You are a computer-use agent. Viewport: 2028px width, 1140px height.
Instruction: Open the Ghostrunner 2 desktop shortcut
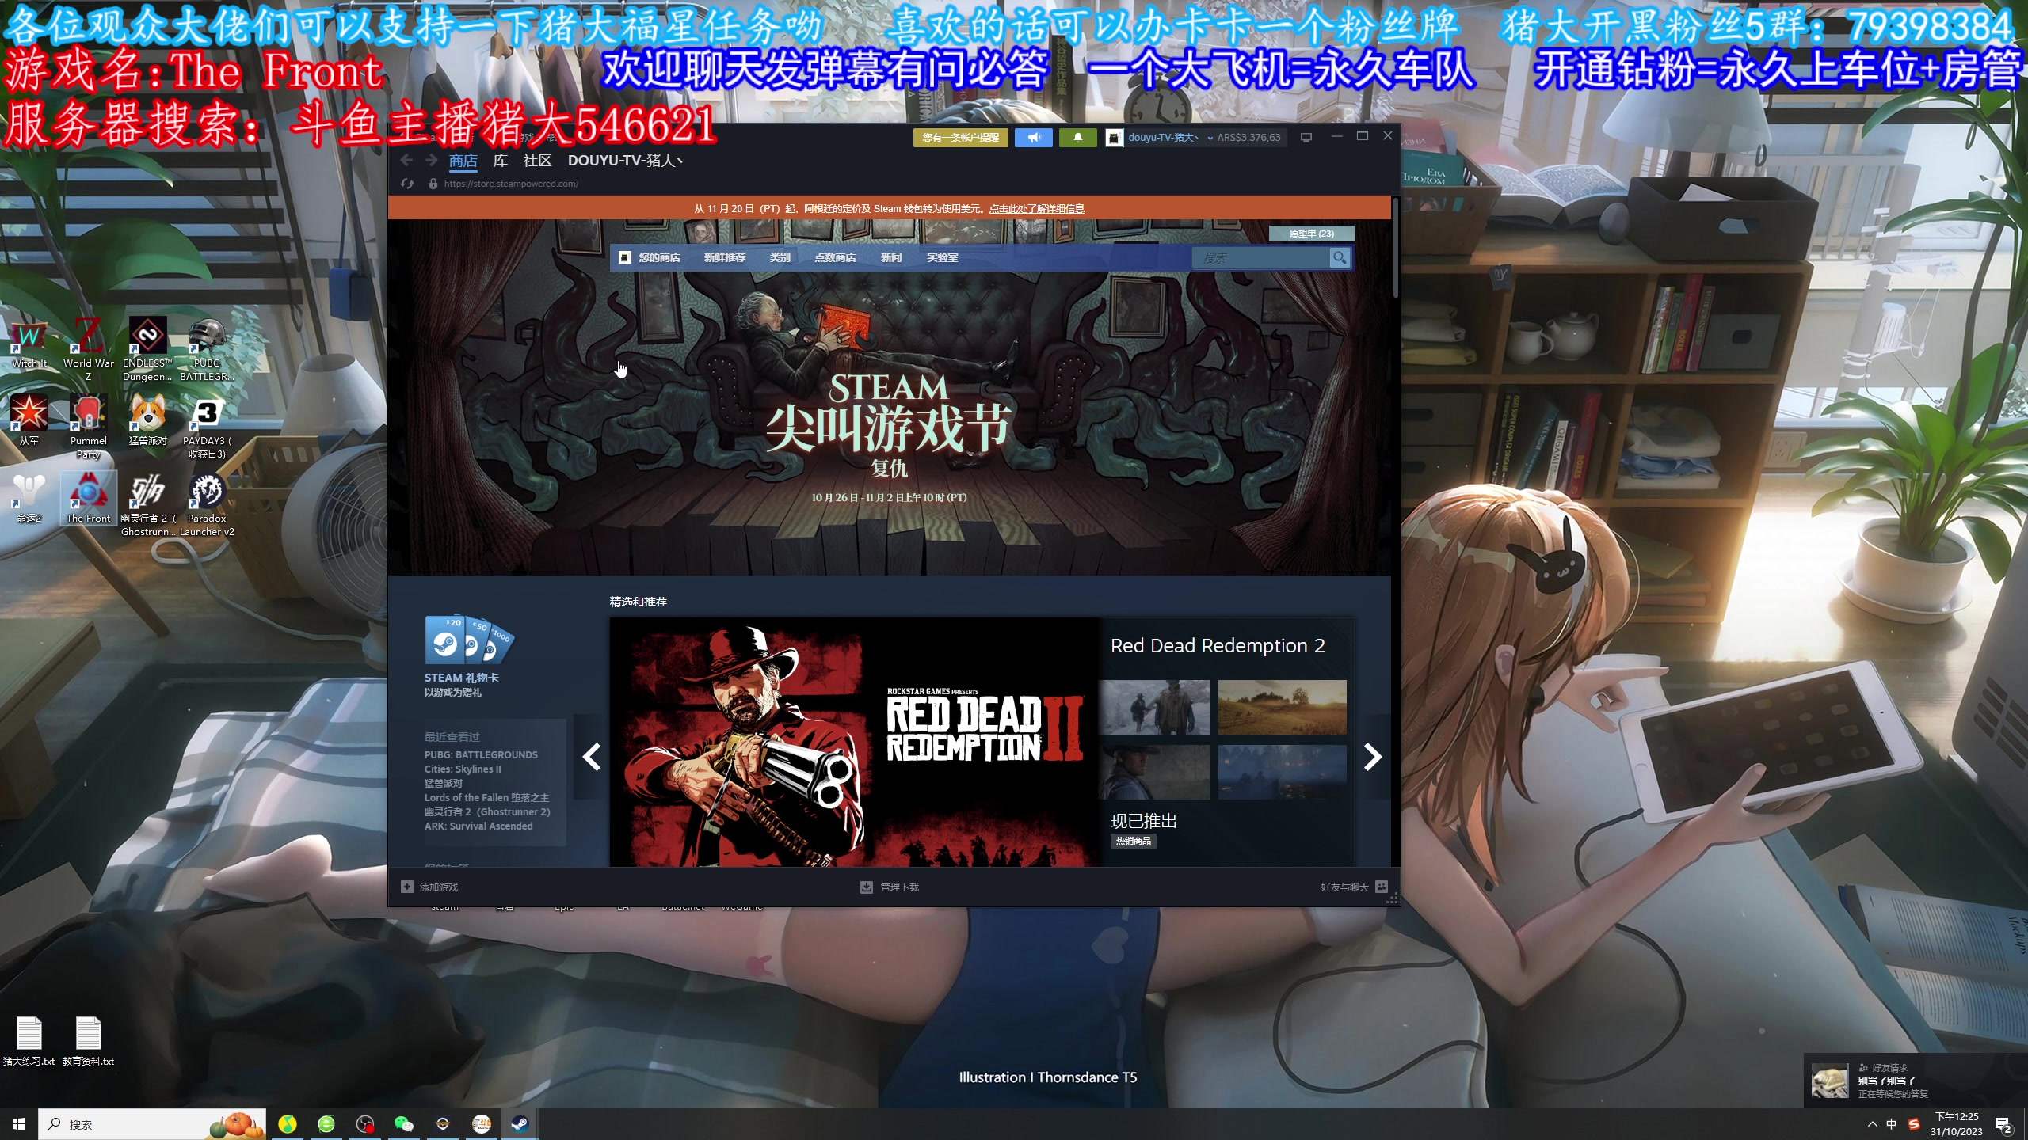pos(147,504)
